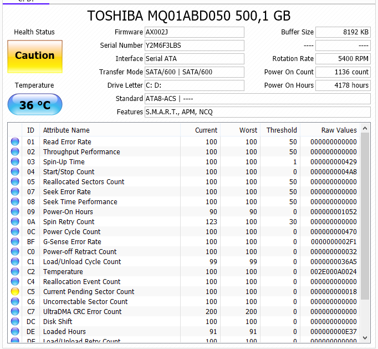The width and height of the screenshot is (378, 349).
Task: Click the status icon for Reallocation Event Count
Action: coord(15,282)
